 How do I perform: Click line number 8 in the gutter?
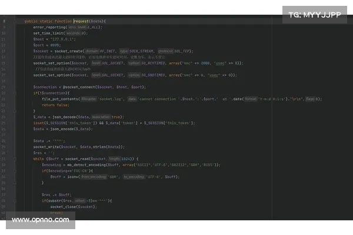[5, 21]
